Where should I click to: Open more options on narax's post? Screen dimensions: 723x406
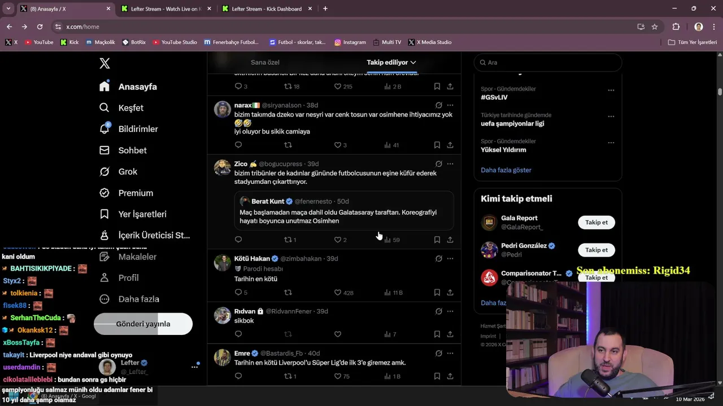pyautogui.click(x=450, y=105)
